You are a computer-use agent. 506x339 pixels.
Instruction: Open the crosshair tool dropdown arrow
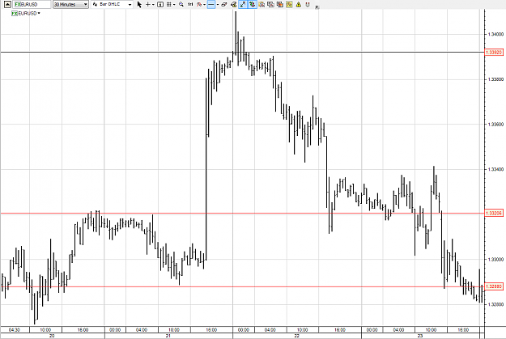(153, 5)
